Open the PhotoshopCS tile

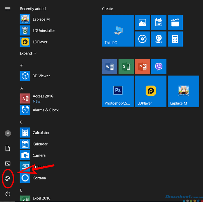[x=118, y=91]
